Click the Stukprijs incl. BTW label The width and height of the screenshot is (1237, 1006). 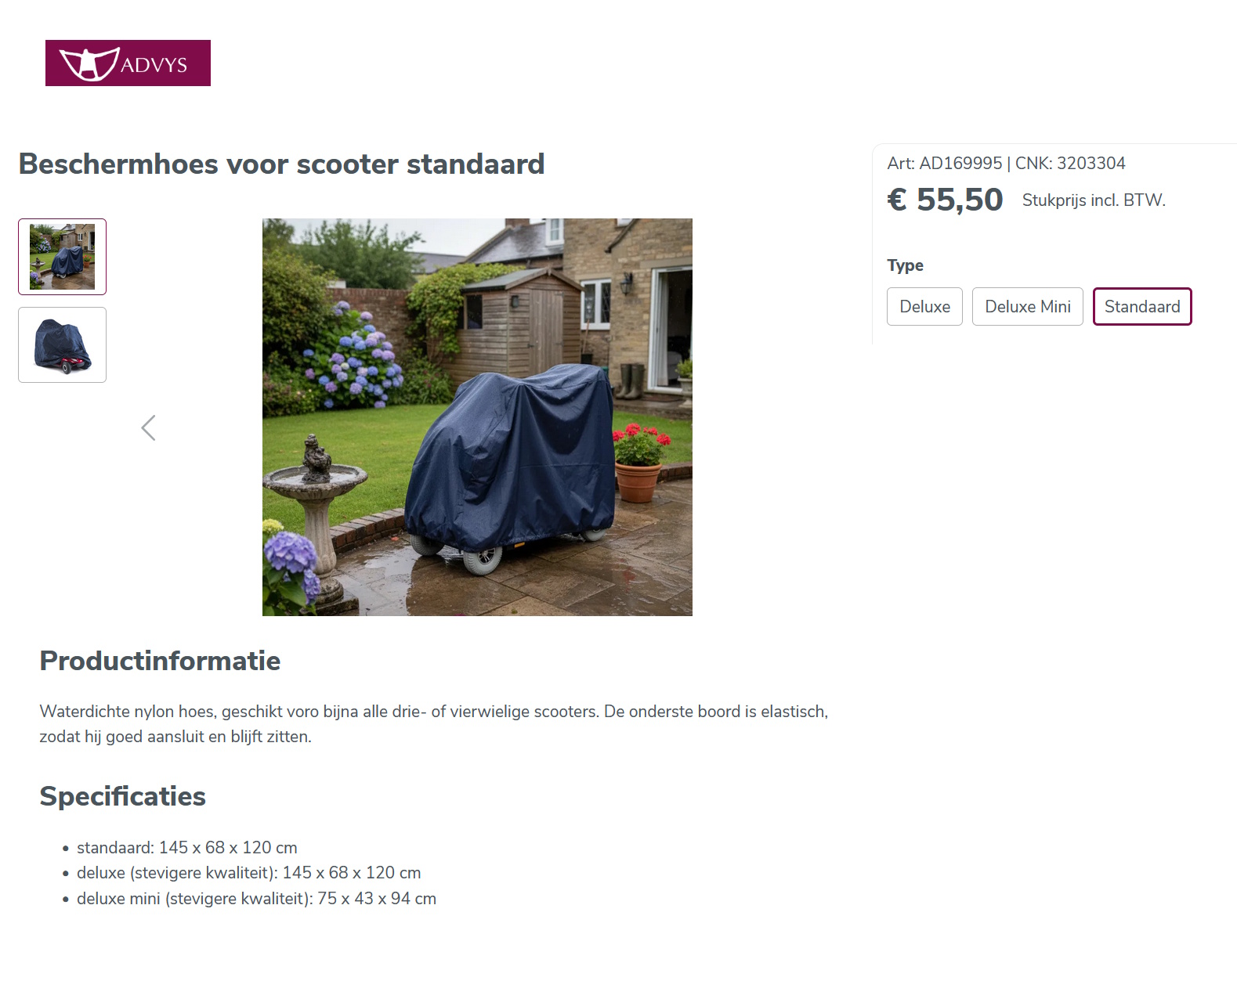(1094, 200)
